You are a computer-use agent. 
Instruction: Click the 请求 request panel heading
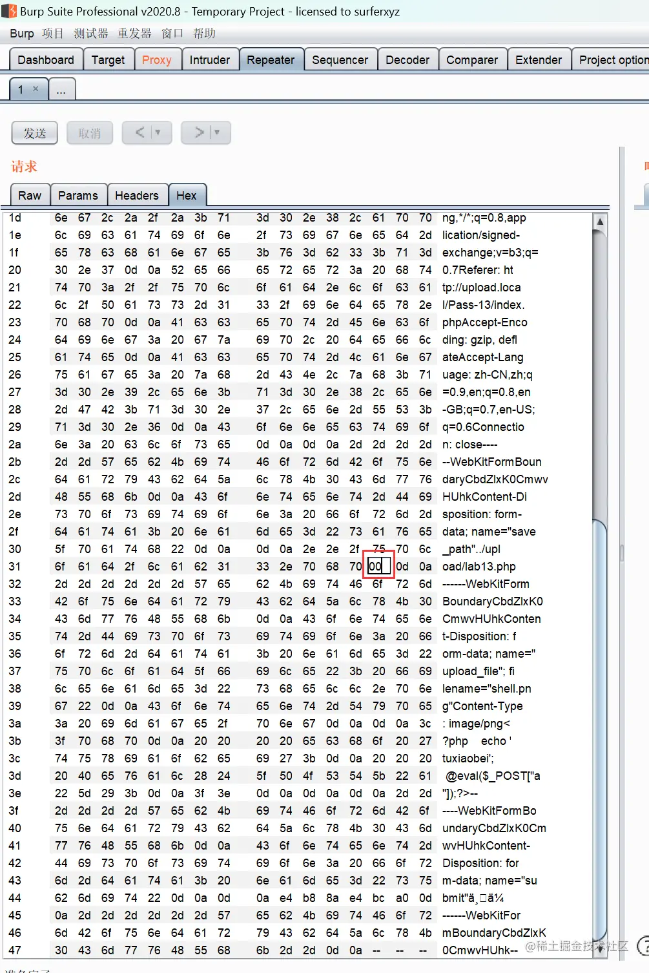[24, 167]
